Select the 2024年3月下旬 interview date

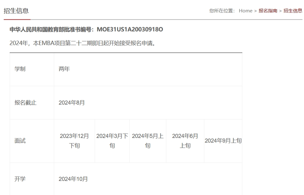pos(112,141)
